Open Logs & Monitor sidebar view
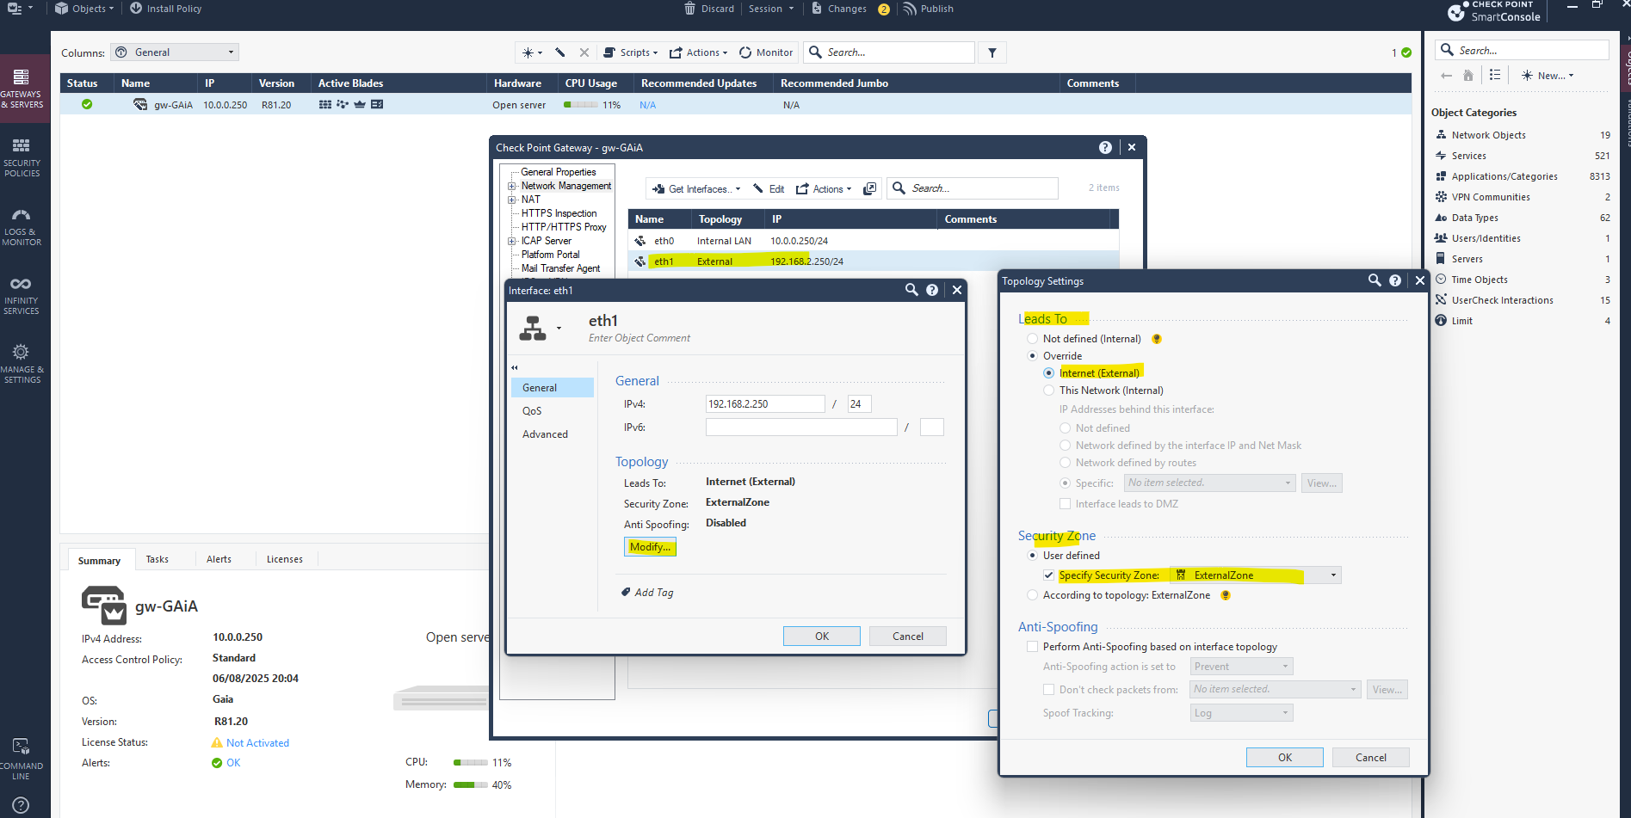 tap(22, 226)
